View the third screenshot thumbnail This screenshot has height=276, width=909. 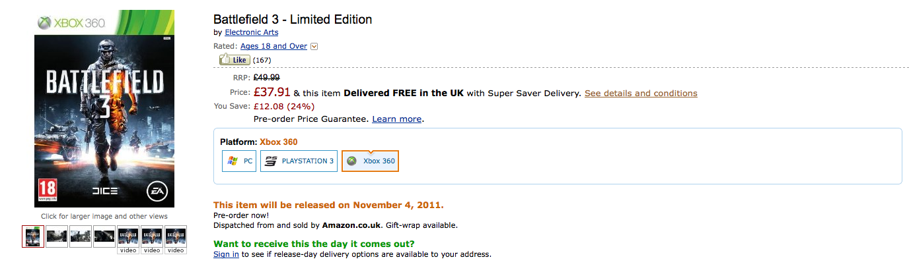(81, 236)
